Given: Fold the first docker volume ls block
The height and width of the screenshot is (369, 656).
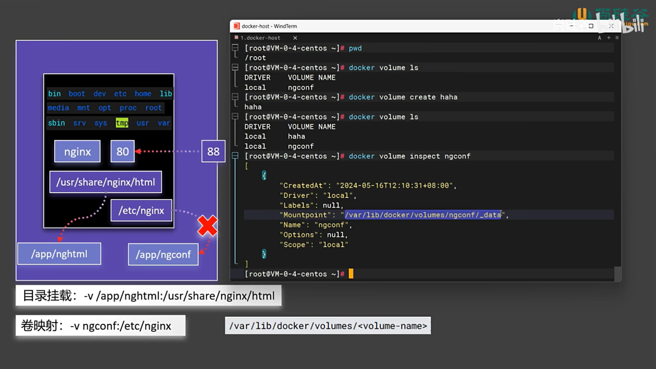Looking at the screenshot, I should click(x=235, y=67).
